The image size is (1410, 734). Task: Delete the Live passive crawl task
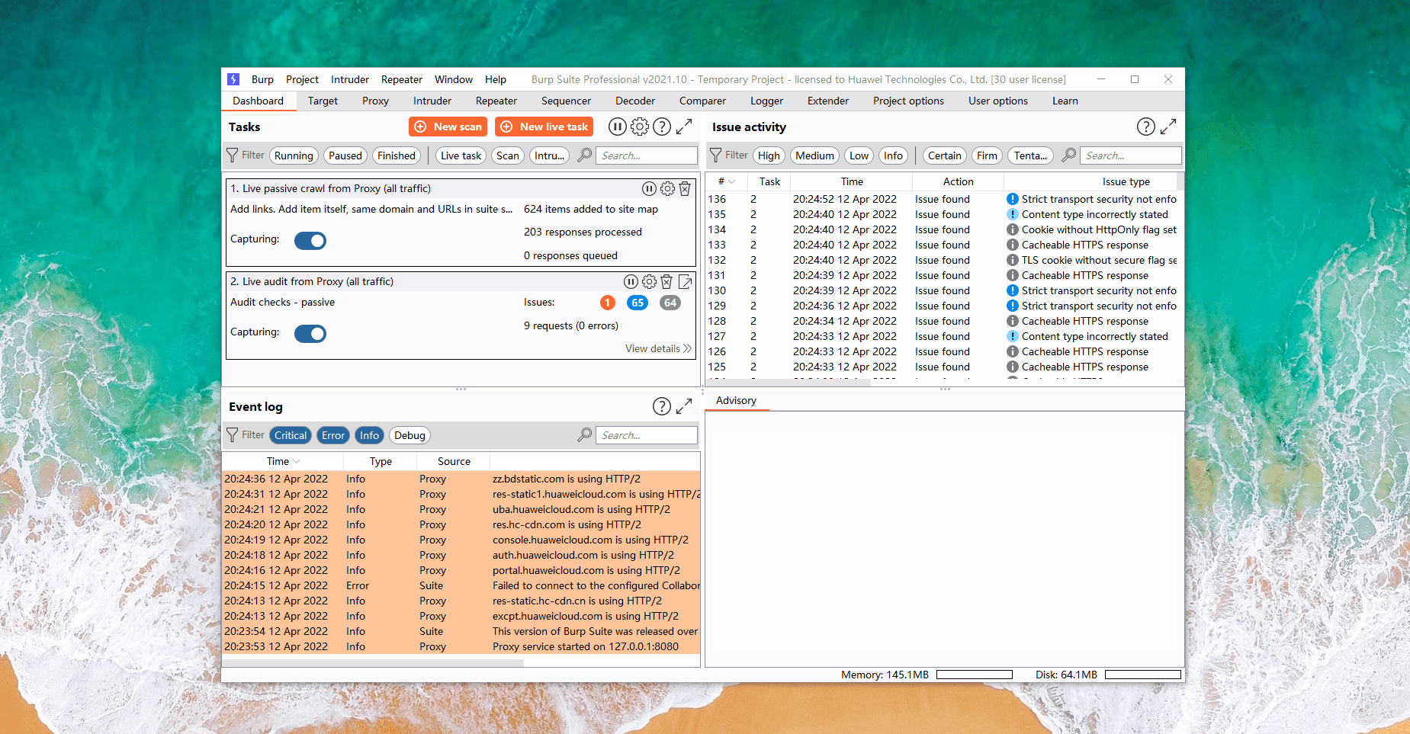click(x=685, y=188)
